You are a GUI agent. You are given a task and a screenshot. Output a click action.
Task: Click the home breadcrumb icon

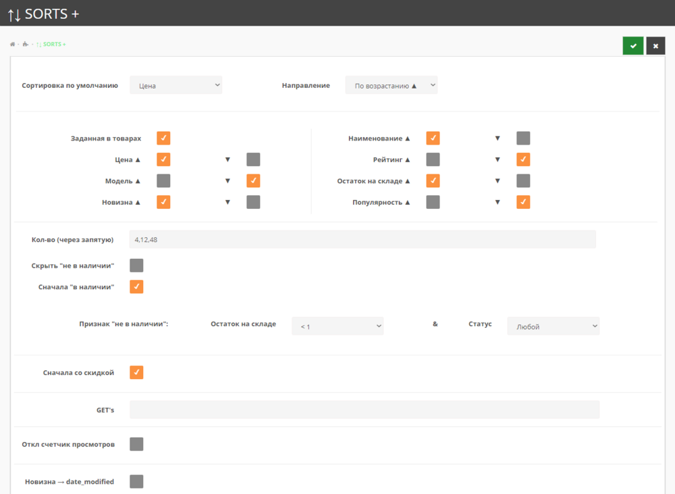[x=12, y=45]
